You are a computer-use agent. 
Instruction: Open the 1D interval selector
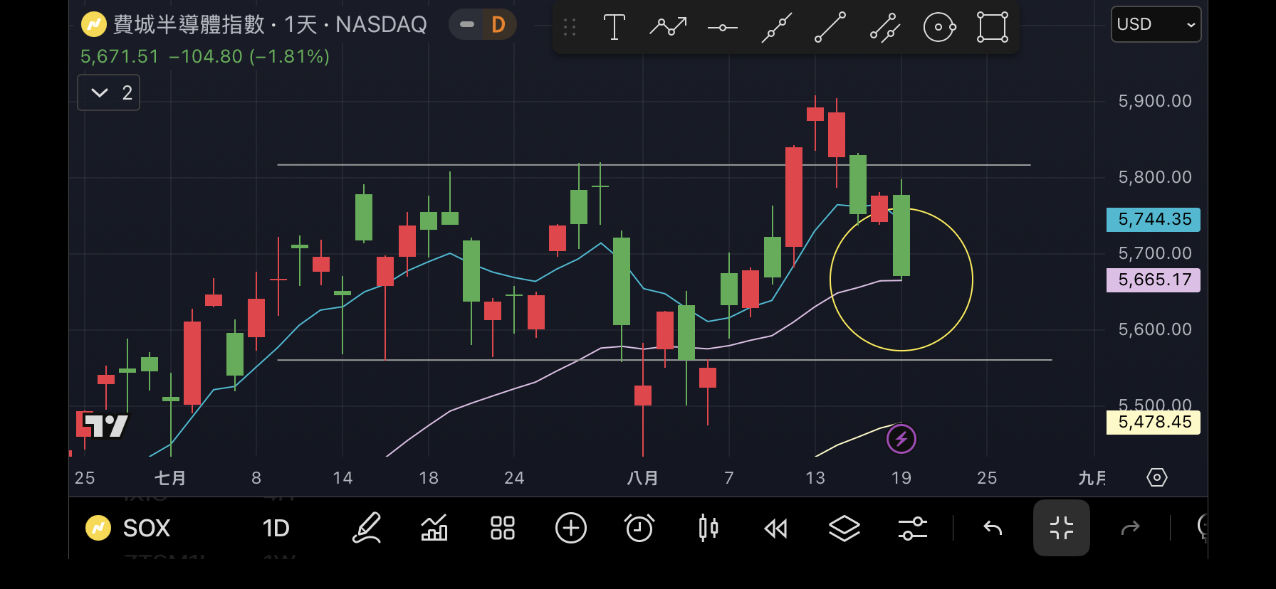276,528
